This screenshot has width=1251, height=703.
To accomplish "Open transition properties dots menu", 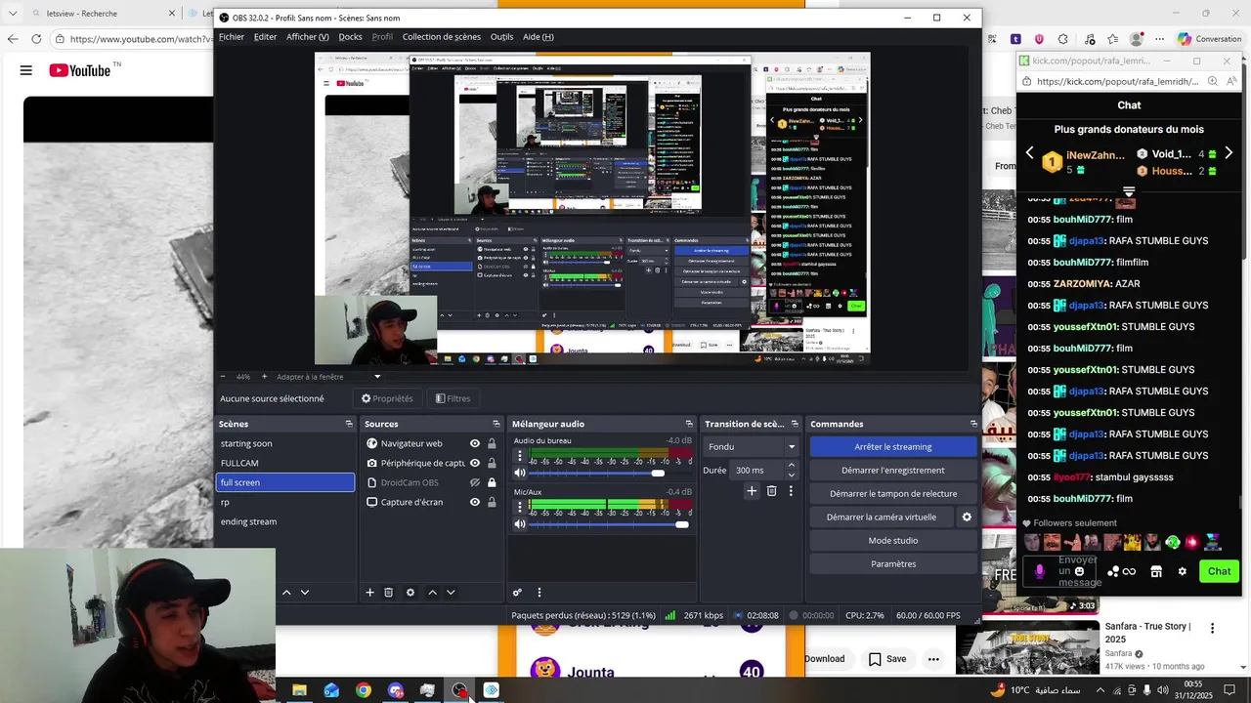I will pos(791,491).
